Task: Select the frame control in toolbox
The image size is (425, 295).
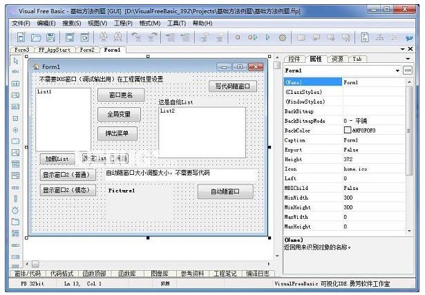Action: [x=15, y=141]
